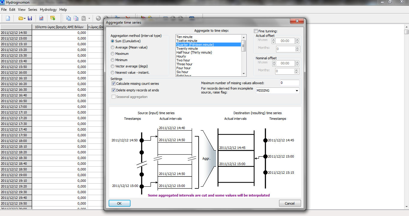This screenshot has width=409, height=216.
Task: Close the Aggregate time series dialog
Action: point(297,22)
